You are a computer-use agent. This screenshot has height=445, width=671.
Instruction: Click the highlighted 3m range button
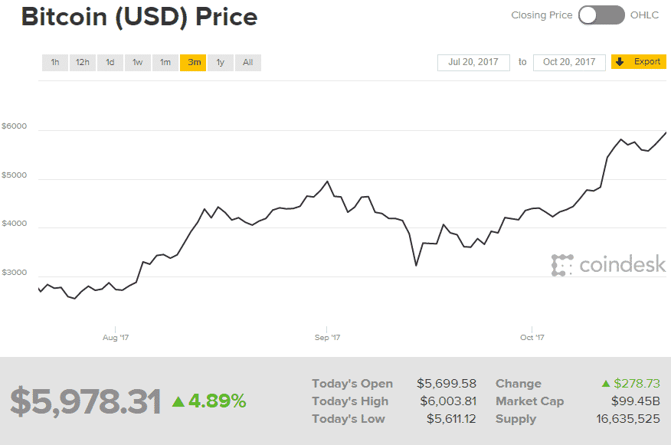click(x=193, y=63)
